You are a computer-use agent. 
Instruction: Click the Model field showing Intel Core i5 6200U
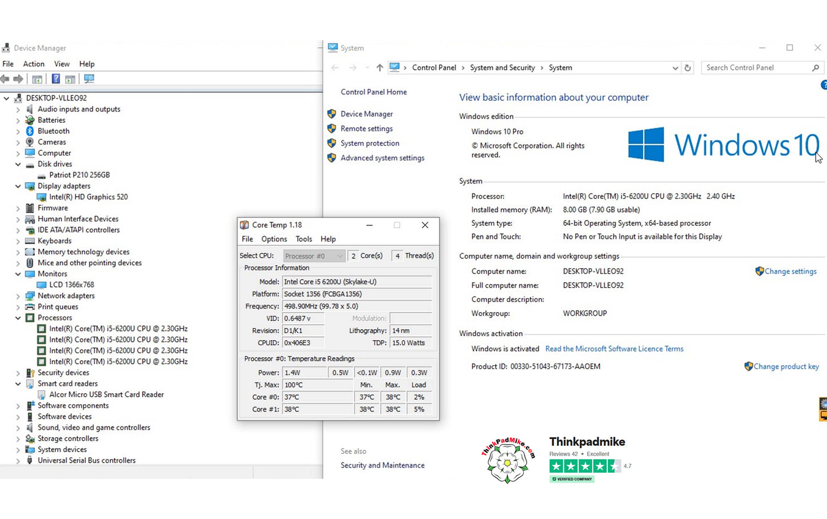357,282
